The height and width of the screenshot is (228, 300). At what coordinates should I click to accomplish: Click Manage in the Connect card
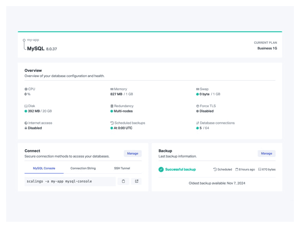pyautogui.click(x=132, y=153)
